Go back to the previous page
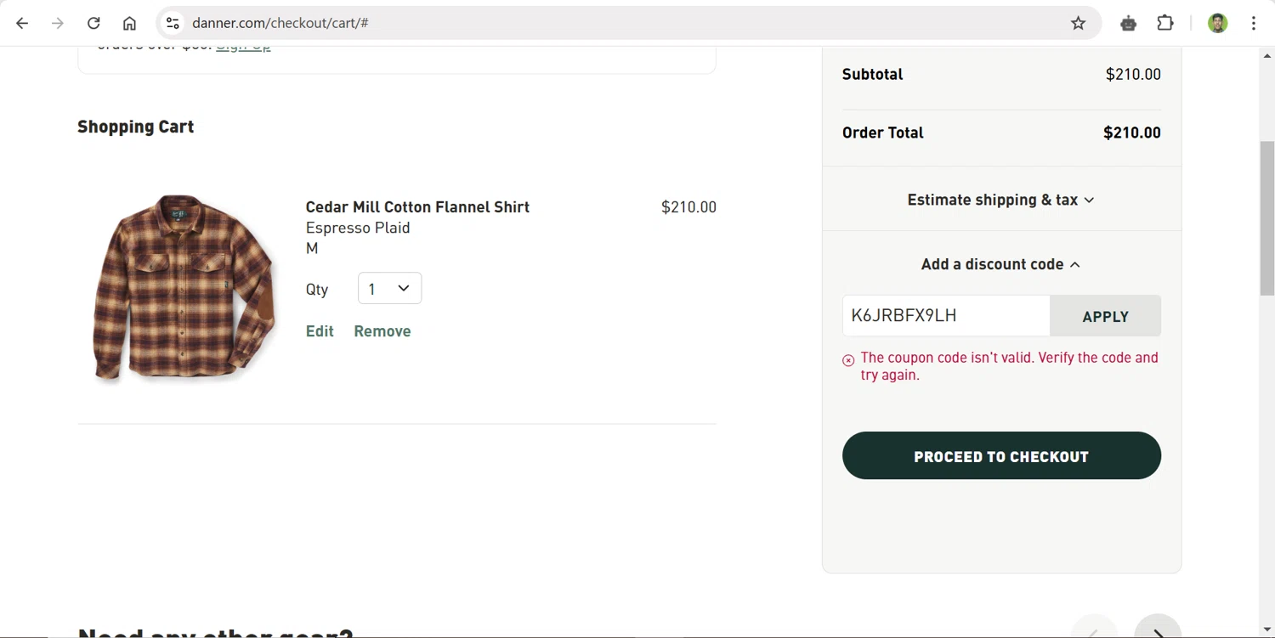This screenshot has width=1275, height=638. click(22, 23)
